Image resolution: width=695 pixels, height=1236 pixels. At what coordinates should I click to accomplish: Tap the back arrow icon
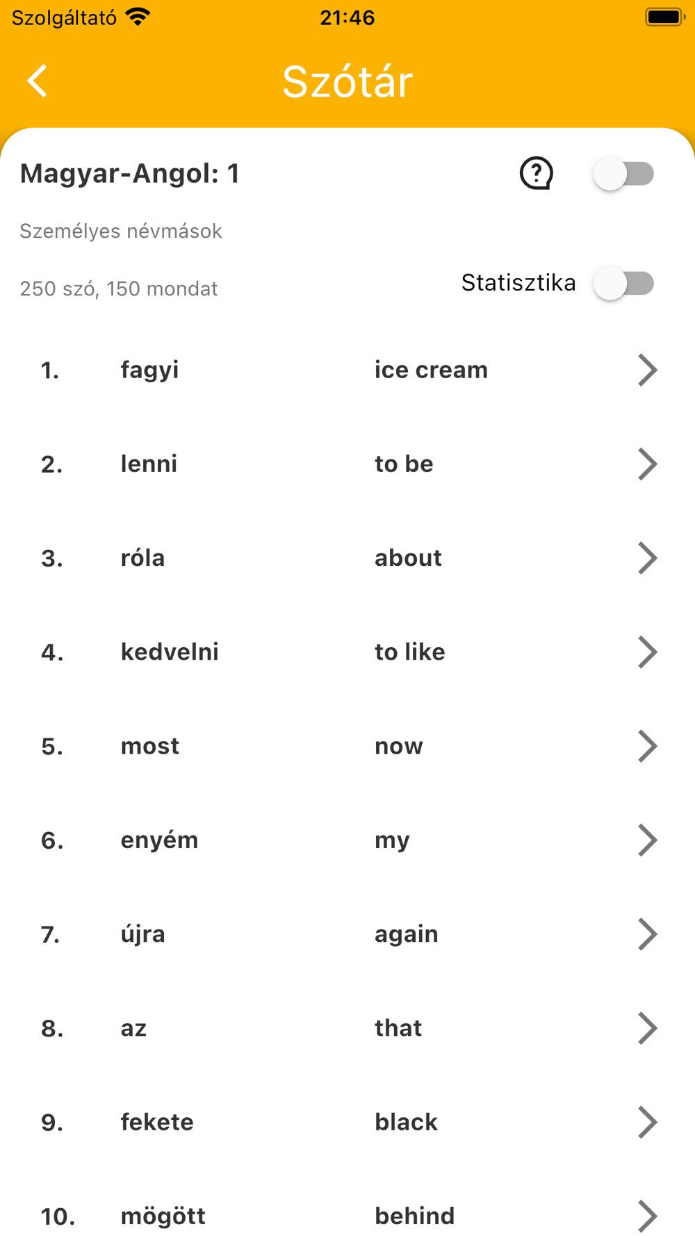point(38,81)
